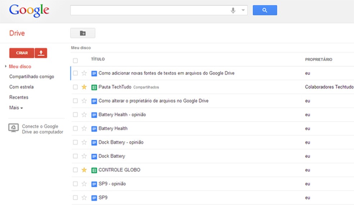Open 'Como adicionar novas fontes de textos' file
Screen dimensions: 354x205
tap(167, 73)
